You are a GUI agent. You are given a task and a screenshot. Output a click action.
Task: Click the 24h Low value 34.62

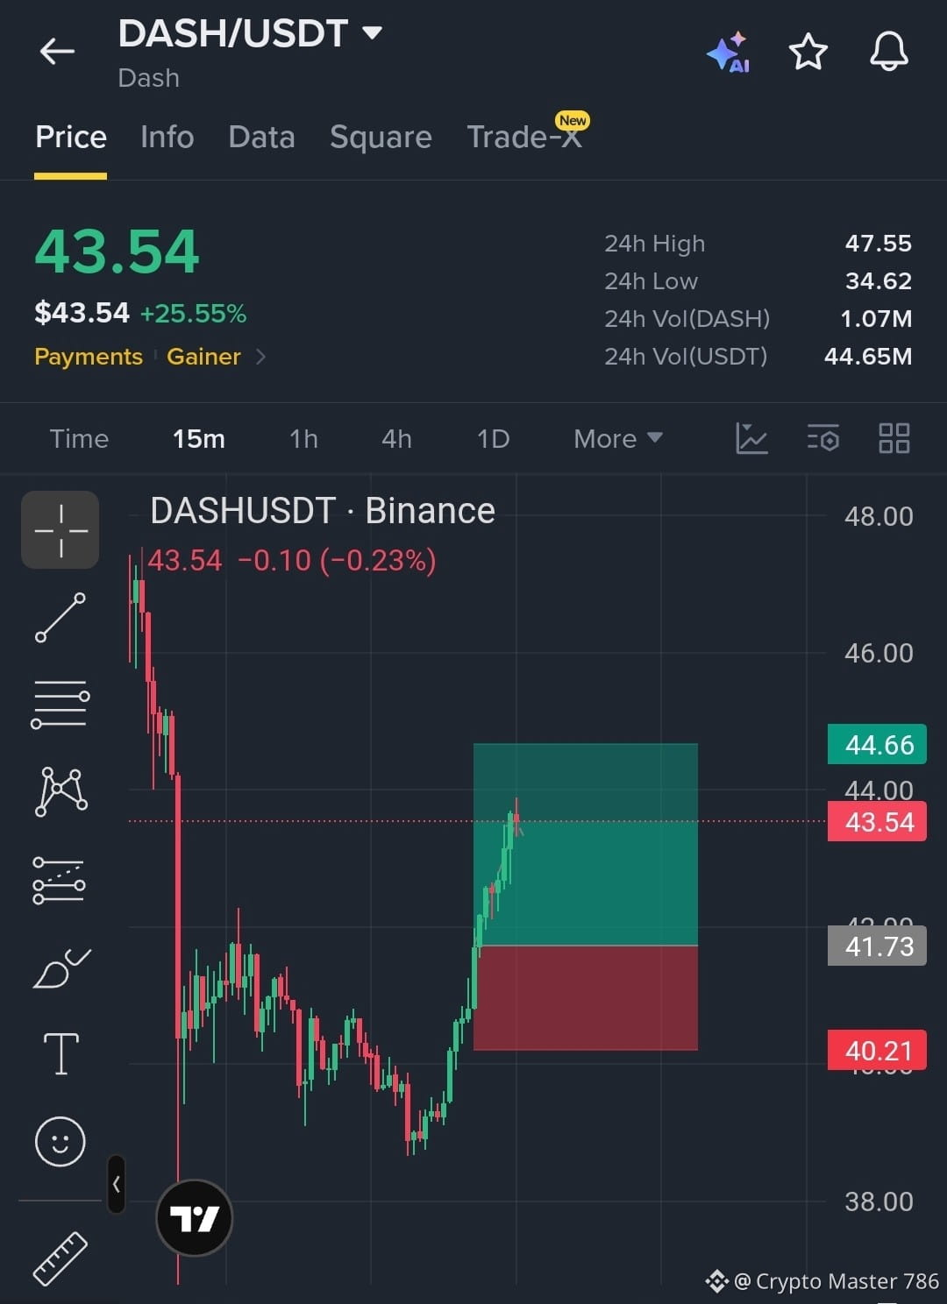(x=879, y=281)
